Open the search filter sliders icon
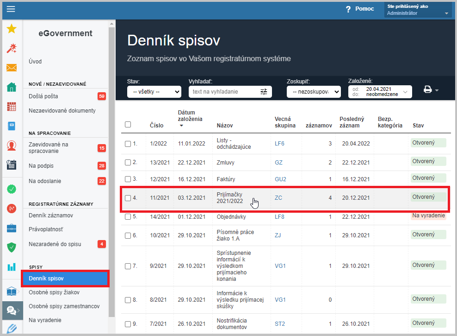This screenshot has width=457, height=336. (264, 92)
